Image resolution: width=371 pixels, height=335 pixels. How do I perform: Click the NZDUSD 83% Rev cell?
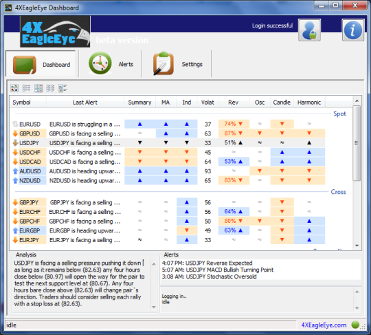tap(234, 180)
